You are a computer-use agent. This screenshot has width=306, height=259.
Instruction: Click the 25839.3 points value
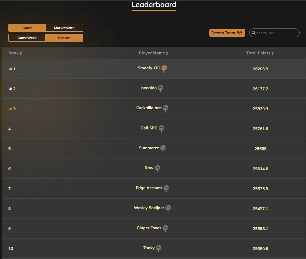point(260,109)
